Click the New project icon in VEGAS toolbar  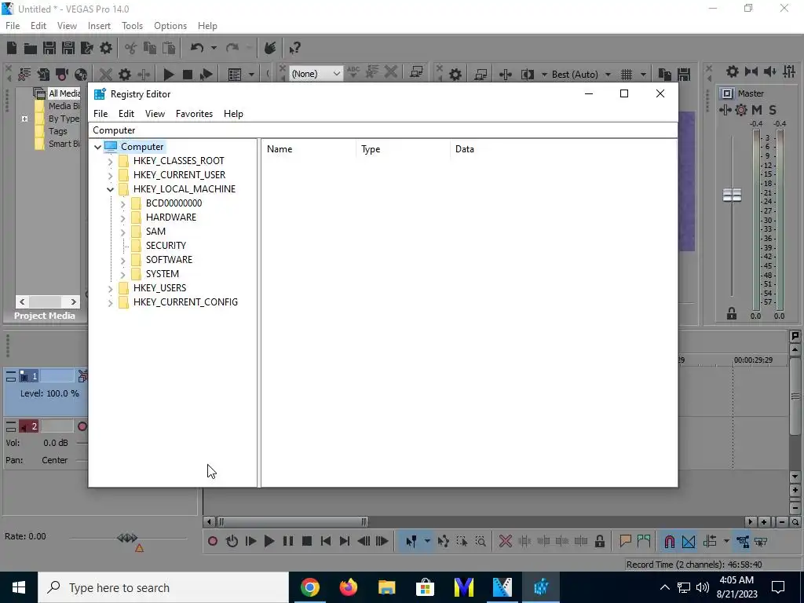pyautogui.click(x=12, y=48)
